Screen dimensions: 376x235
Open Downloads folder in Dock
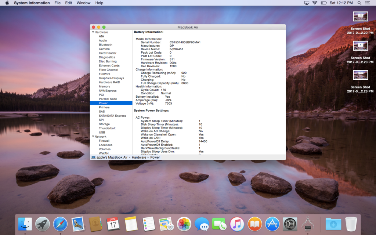pyautogui.click(x=333, y=224)
